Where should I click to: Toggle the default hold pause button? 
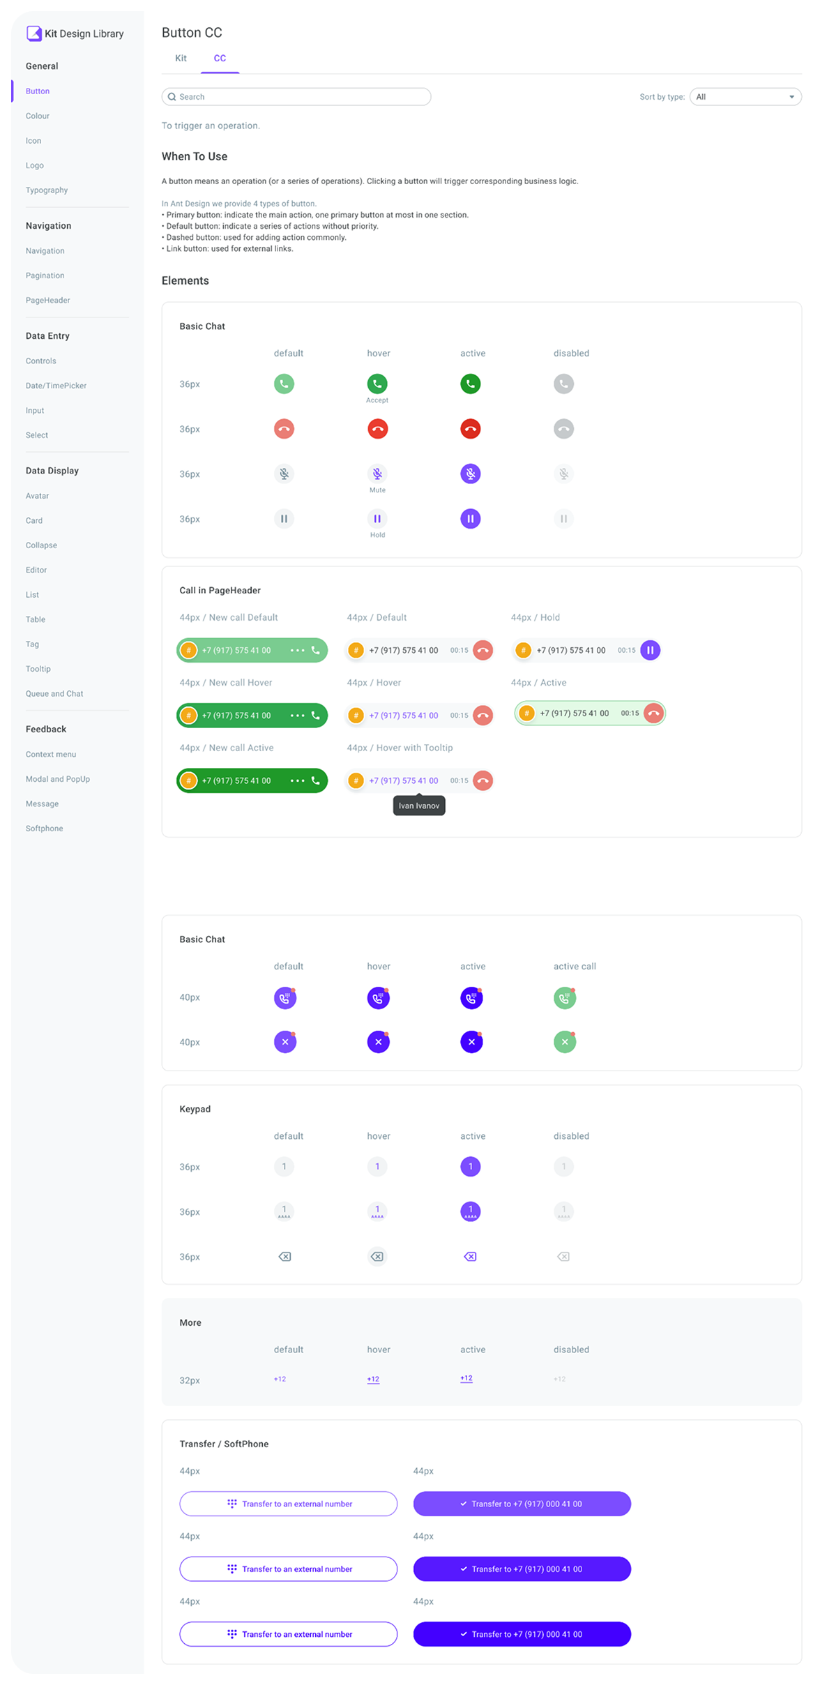(284, 519)
